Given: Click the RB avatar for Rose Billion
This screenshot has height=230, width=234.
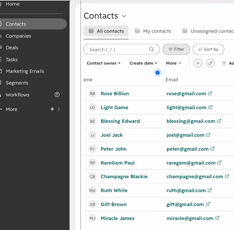Looking at the screenshot, I should [x=92, y=94].
